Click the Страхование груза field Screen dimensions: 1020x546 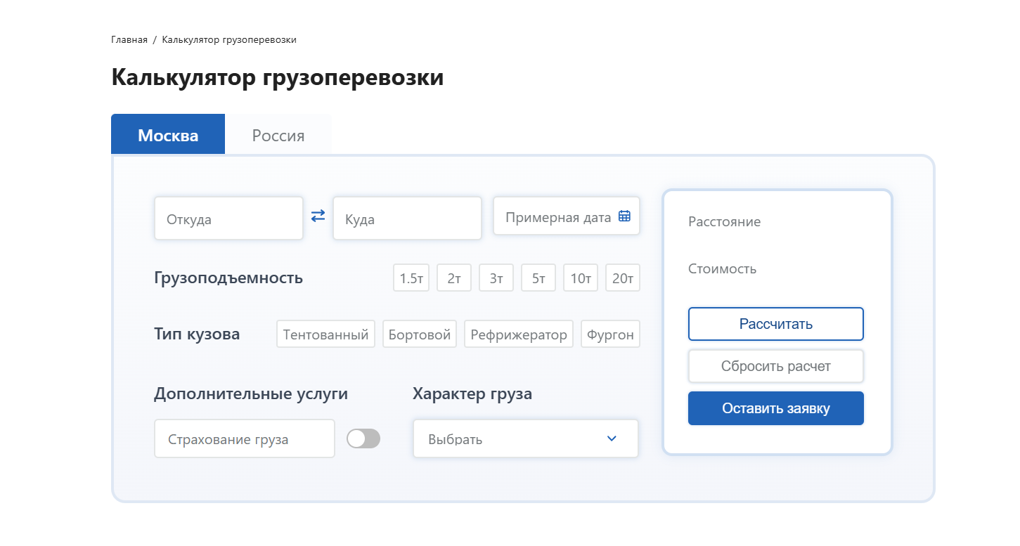[x=244, y=439]
